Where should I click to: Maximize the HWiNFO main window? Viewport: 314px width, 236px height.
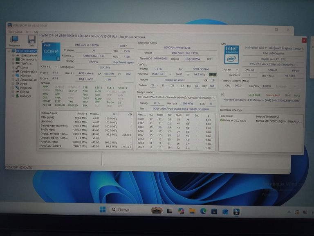tap(276, 29)
